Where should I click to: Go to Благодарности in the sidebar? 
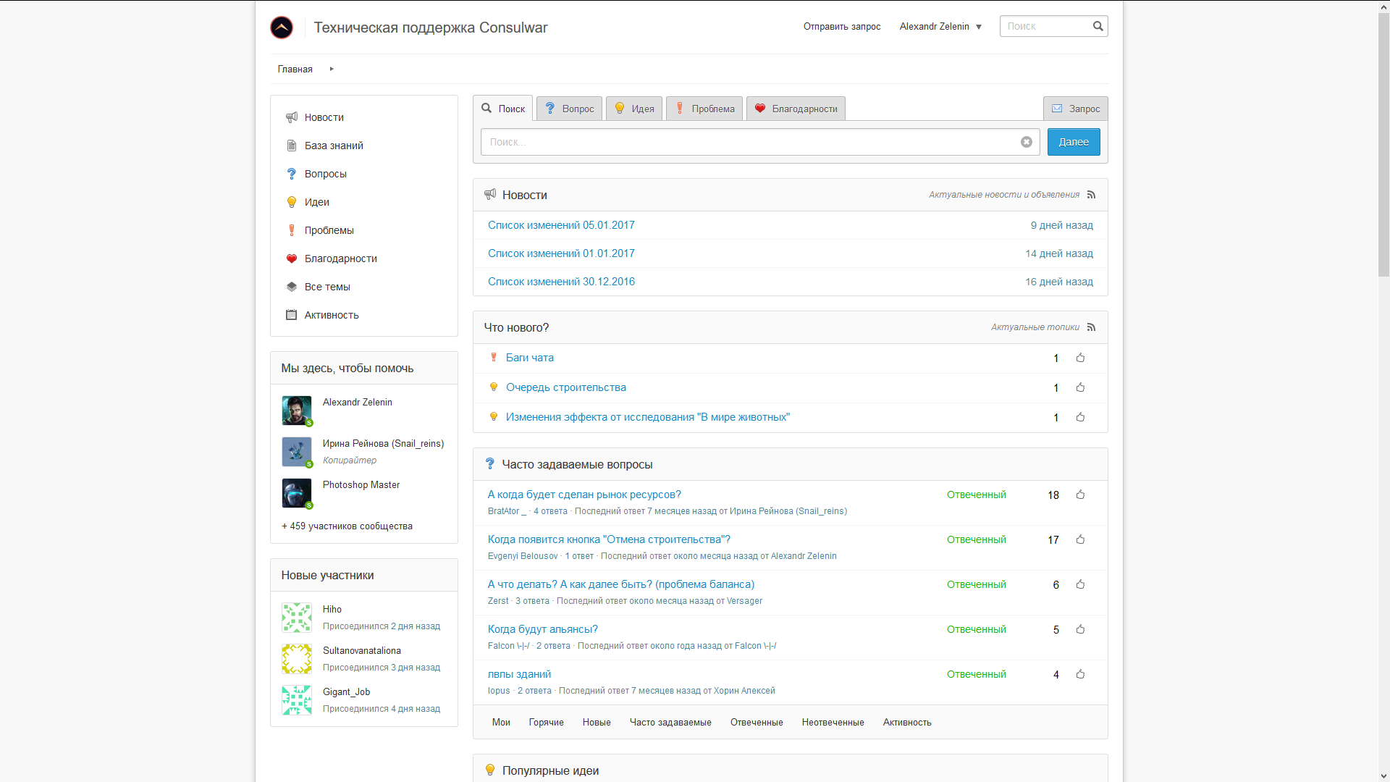click(x=340, y=258)
